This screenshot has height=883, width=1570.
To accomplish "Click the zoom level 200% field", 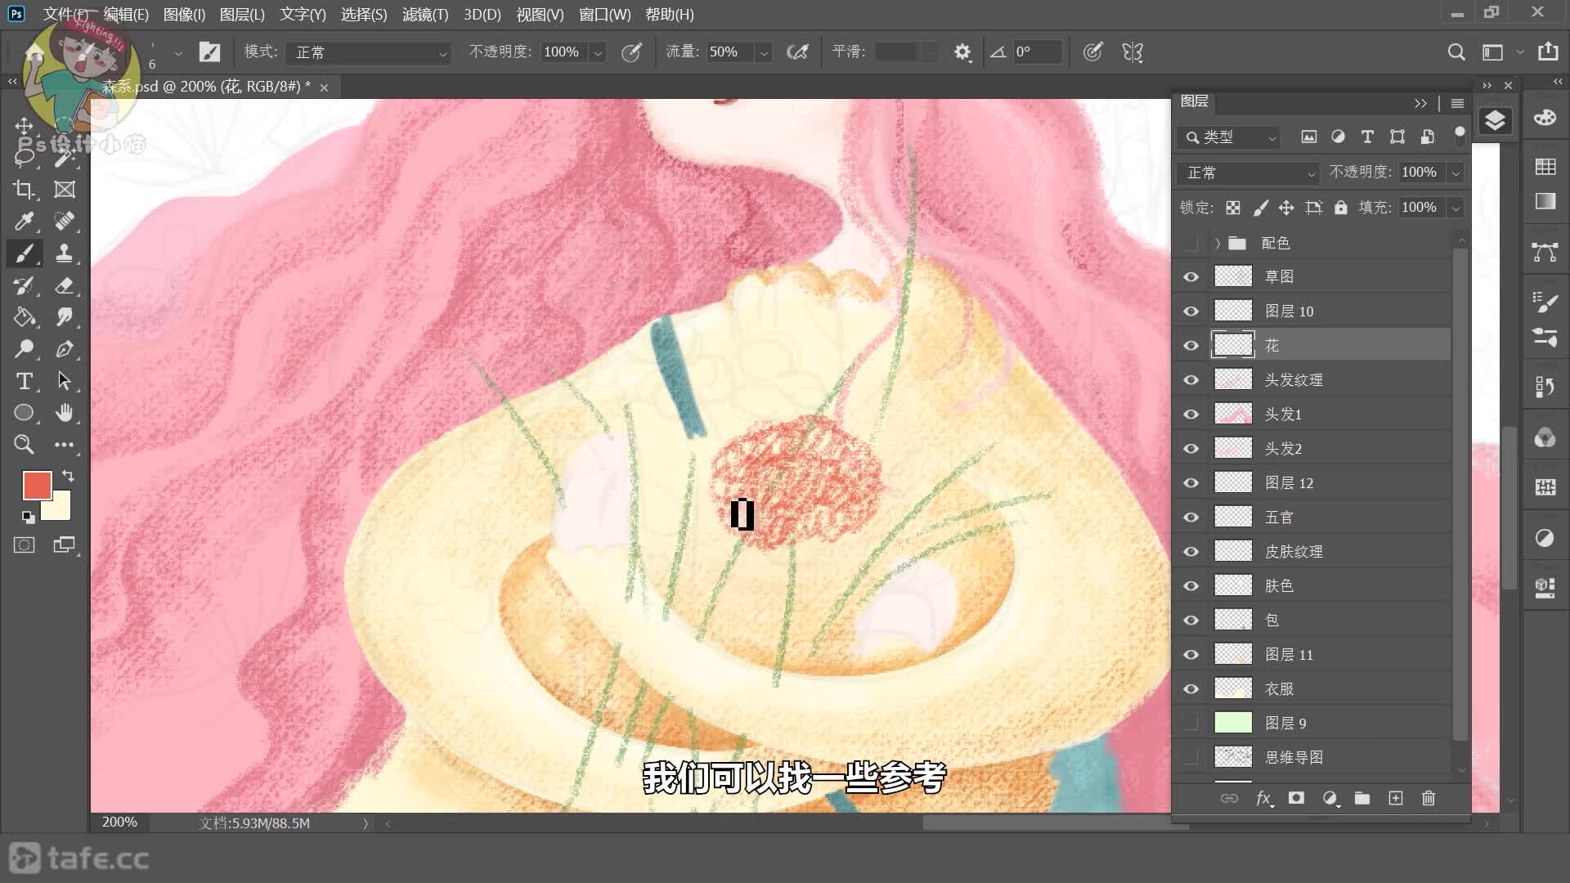I will click(119, 822).
